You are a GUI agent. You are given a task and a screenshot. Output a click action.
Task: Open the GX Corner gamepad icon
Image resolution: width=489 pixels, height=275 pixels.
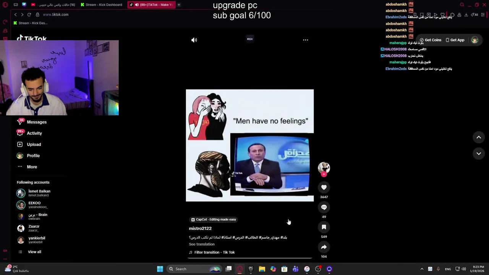point(16,5)
